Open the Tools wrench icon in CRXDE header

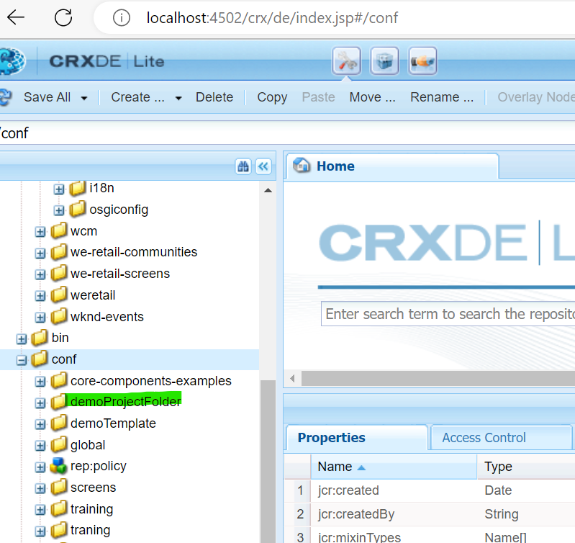(347, 61)
